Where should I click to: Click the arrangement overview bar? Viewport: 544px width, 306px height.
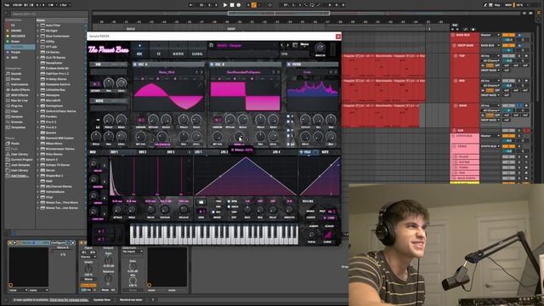(308, 14)
